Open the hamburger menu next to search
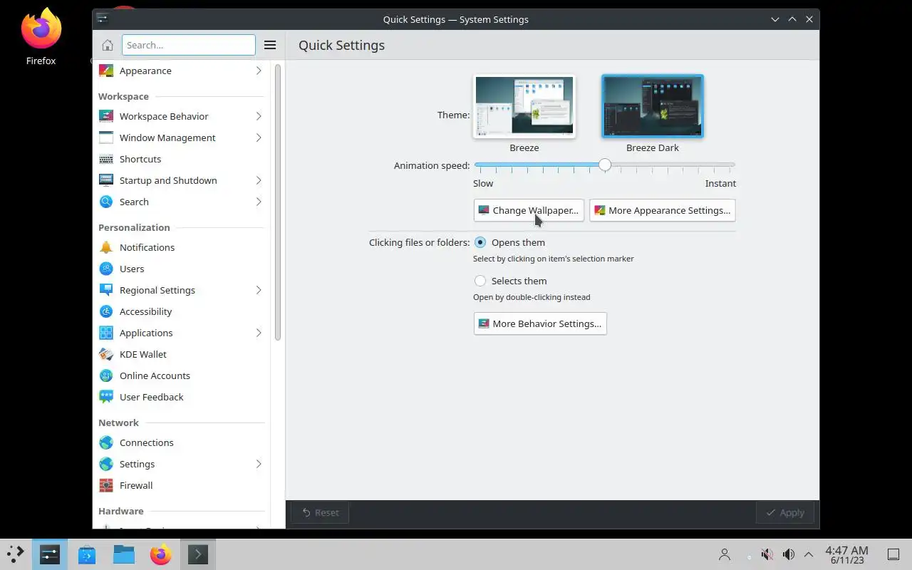 (270, 45)
